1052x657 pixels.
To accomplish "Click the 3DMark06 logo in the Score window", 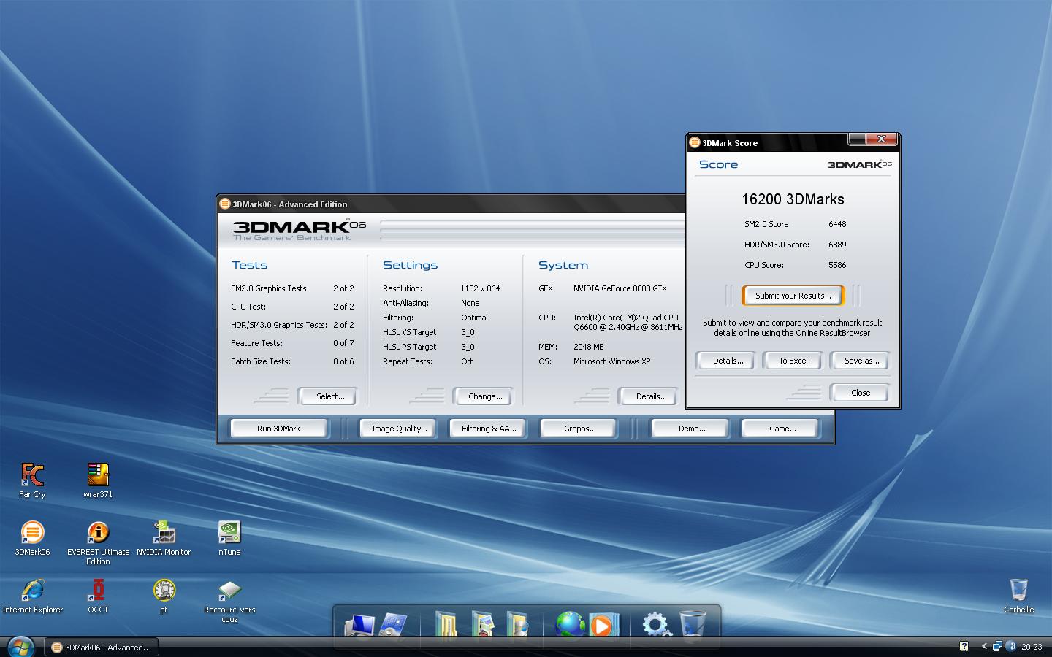I will coord(860,164).
